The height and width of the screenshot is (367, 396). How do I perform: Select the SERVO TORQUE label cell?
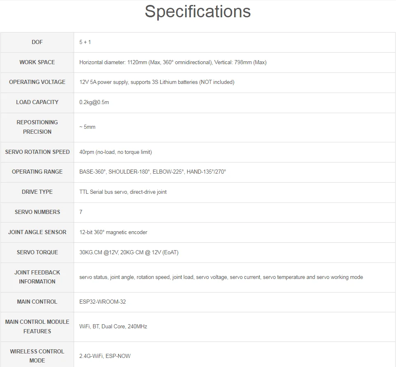[x=37, y=252]
